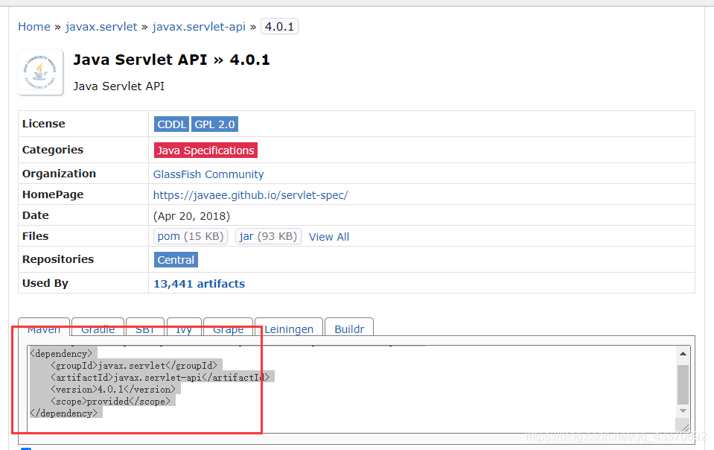Click the GPL 2.0 license badge
Viewport: 714px width, 450px height.
(214, 124)
